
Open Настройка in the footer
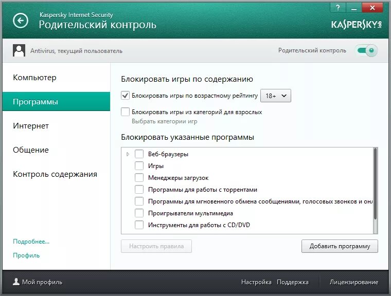[256, 282]
